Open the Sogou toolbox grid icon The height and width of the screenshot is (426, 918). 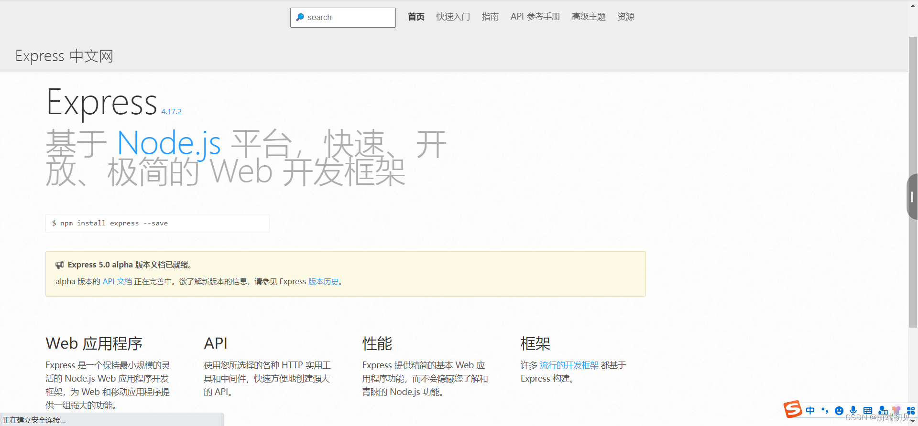(x=910, y=410)
